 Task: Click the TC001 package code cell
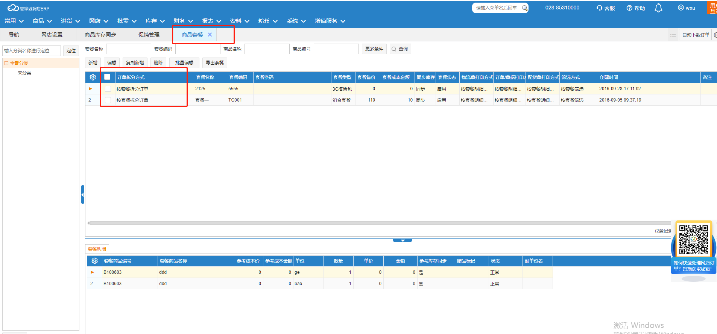coord(240,100)
